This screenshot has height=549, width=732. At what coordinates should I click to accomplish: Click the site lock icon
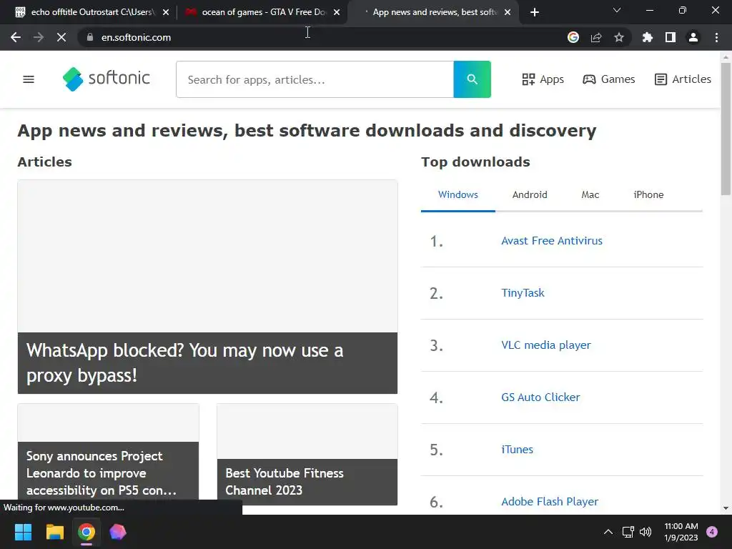tap(89, 37)
